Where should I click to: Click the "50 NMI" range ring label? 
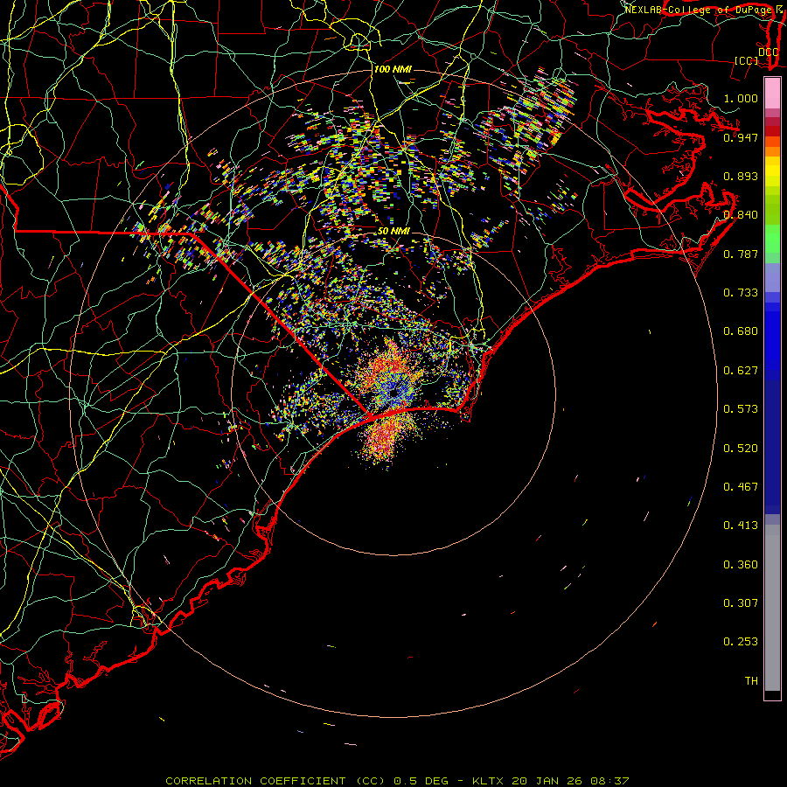tap(393, 232)
